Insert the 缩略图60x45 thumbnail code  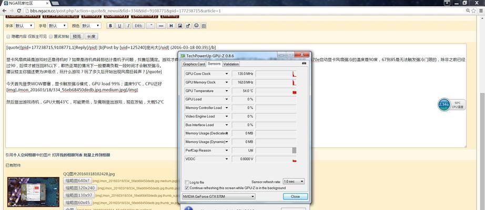(77, 203)
